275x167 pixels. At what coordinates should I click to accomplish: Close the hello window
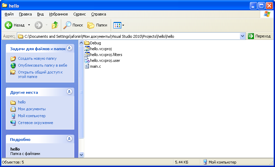pos(269,6)
